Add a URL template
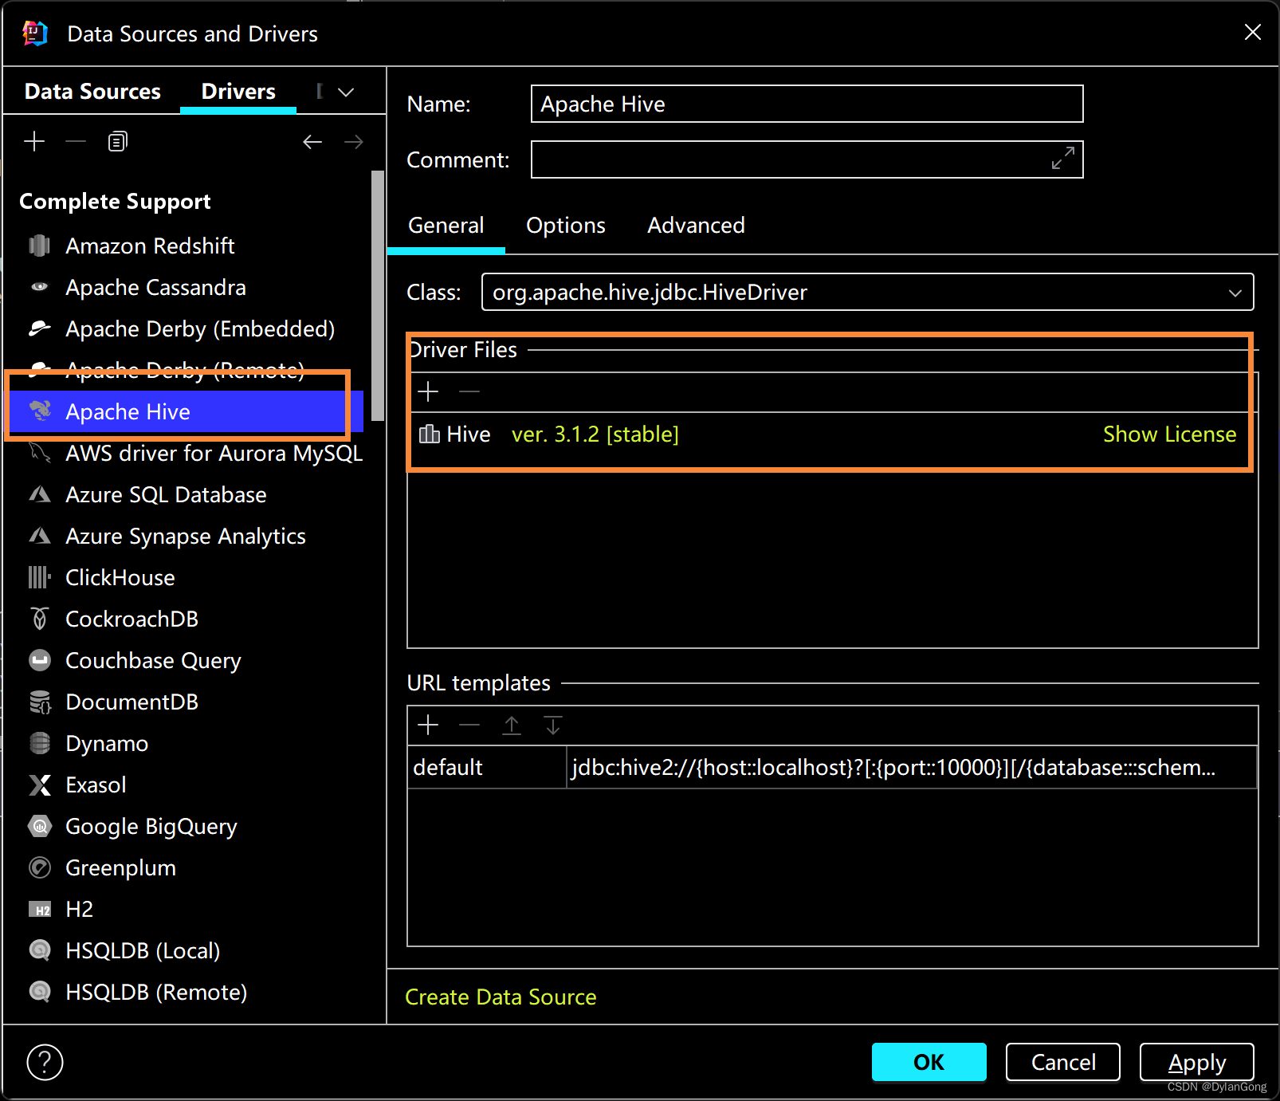The image size is (1280, 1101). coord(429,725)
